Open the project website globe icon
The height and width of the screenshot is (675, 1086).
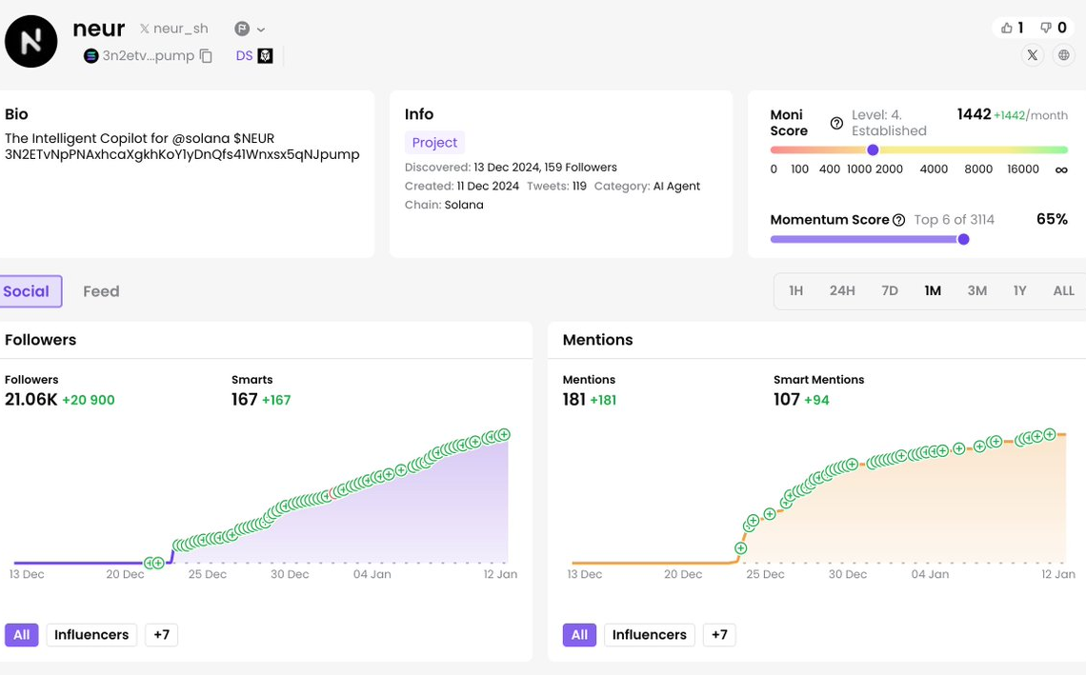1064,55
